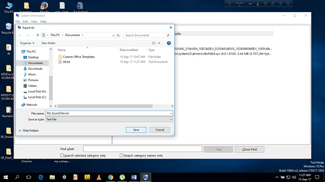Create a New folder
The height and width of the screenshot is (182, 325).
pyautogui.click(x=48, y=43)
